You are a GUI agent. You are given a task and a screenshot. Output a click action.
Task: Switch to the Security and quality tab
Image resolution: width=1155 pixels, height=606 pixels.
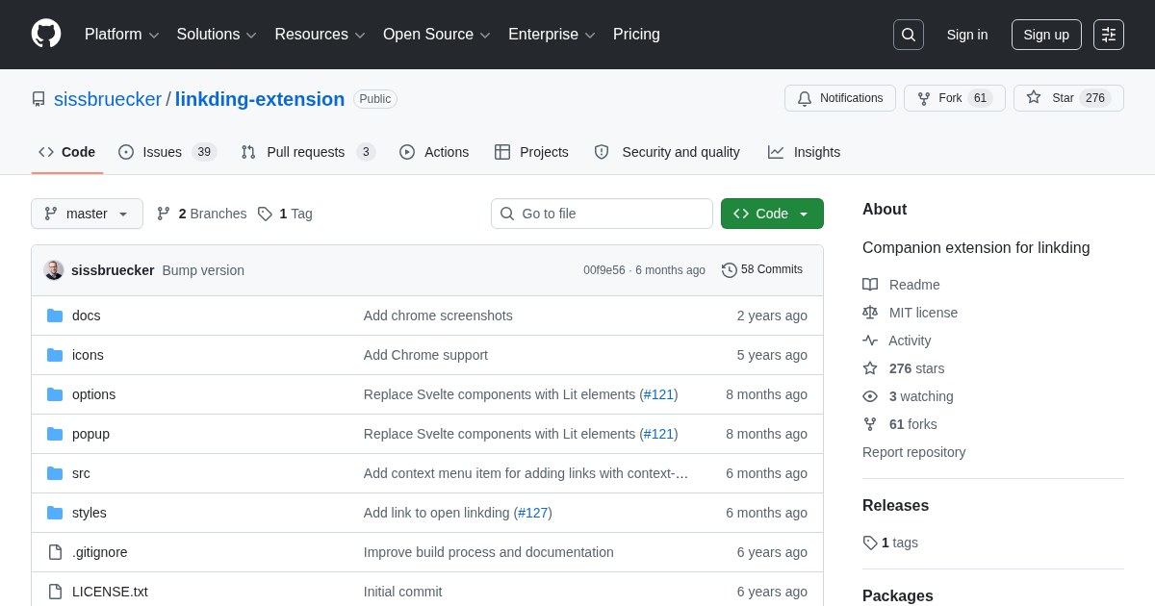click(667, 152)
